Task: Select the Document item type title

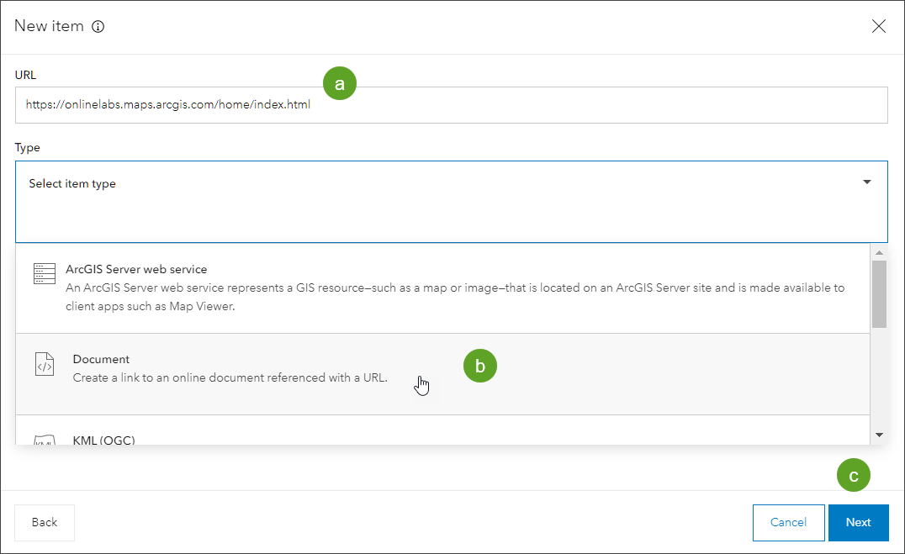Action: 101,359
